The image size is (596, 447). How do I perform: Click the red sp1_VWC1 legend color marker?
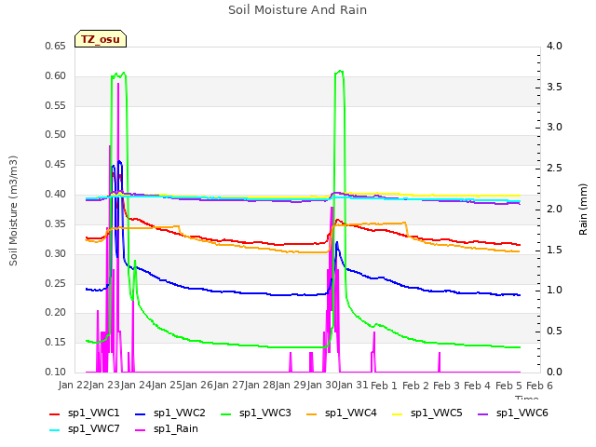(x=55, y=414)
